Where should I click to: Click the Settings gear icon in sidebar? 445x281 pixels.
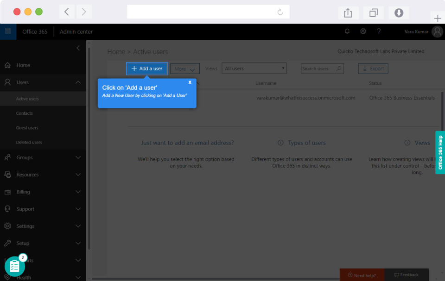tap(8, 226)
